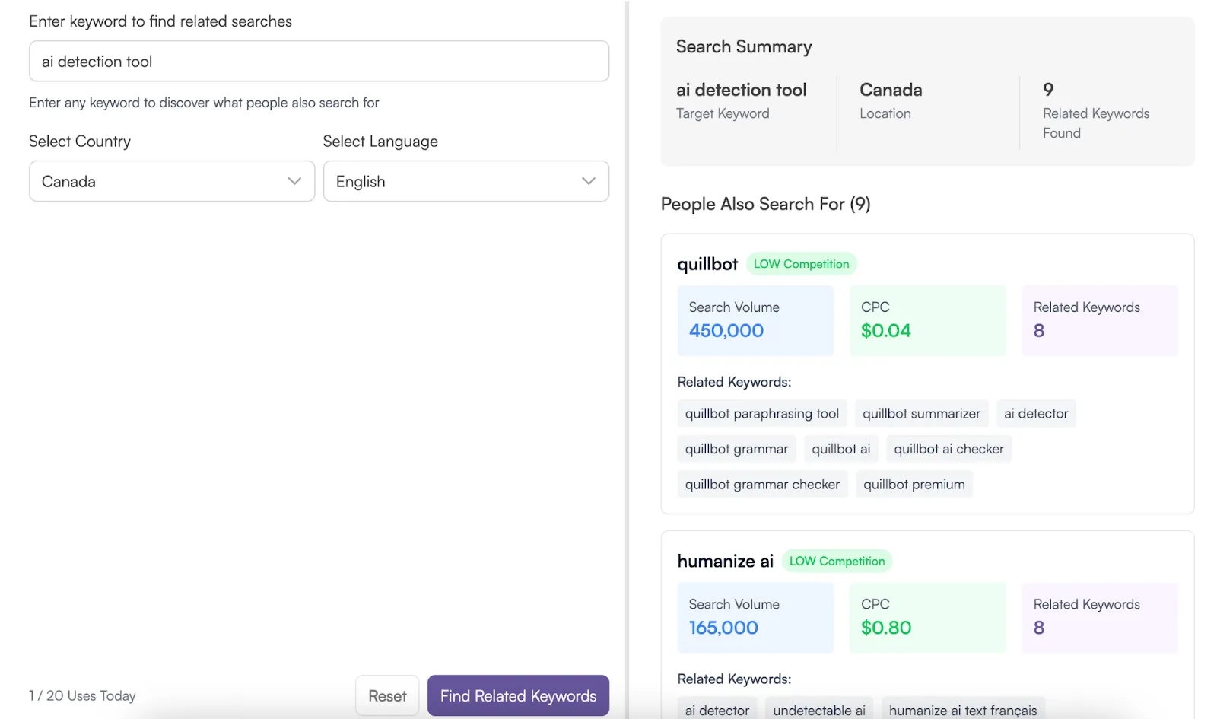Click 'ai detection tool' target keyword in summary
Screen dimensions: 1217x719
(742, 90)
